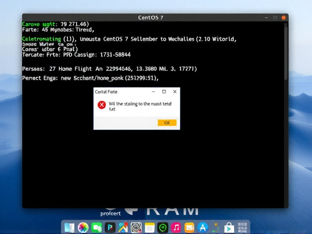Open the App Store from dock

(202, 227)
